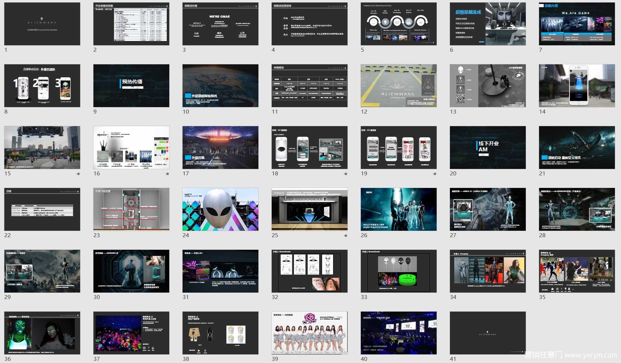Click the animation star icon below slide 25
This screenshot has height=363, width=621.
(x=346, y=236)
